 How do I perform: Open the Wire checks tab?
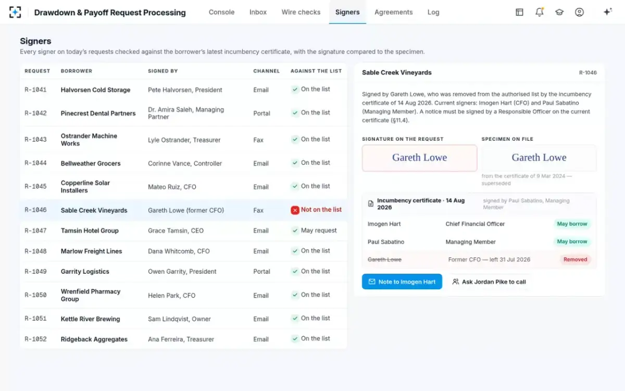[x=301, y=12]
